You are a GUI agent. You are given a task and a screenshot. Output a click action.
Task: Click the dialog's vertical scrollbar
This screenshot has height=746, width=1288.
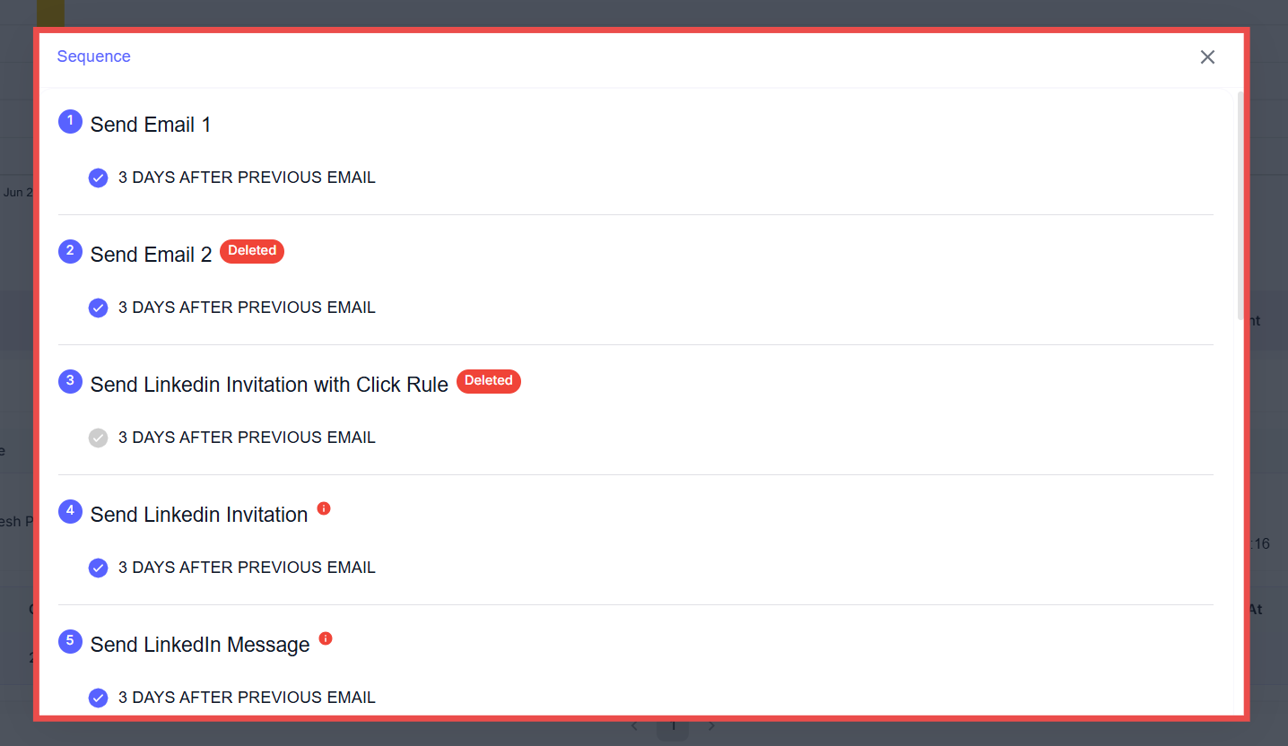(1240, 206)
